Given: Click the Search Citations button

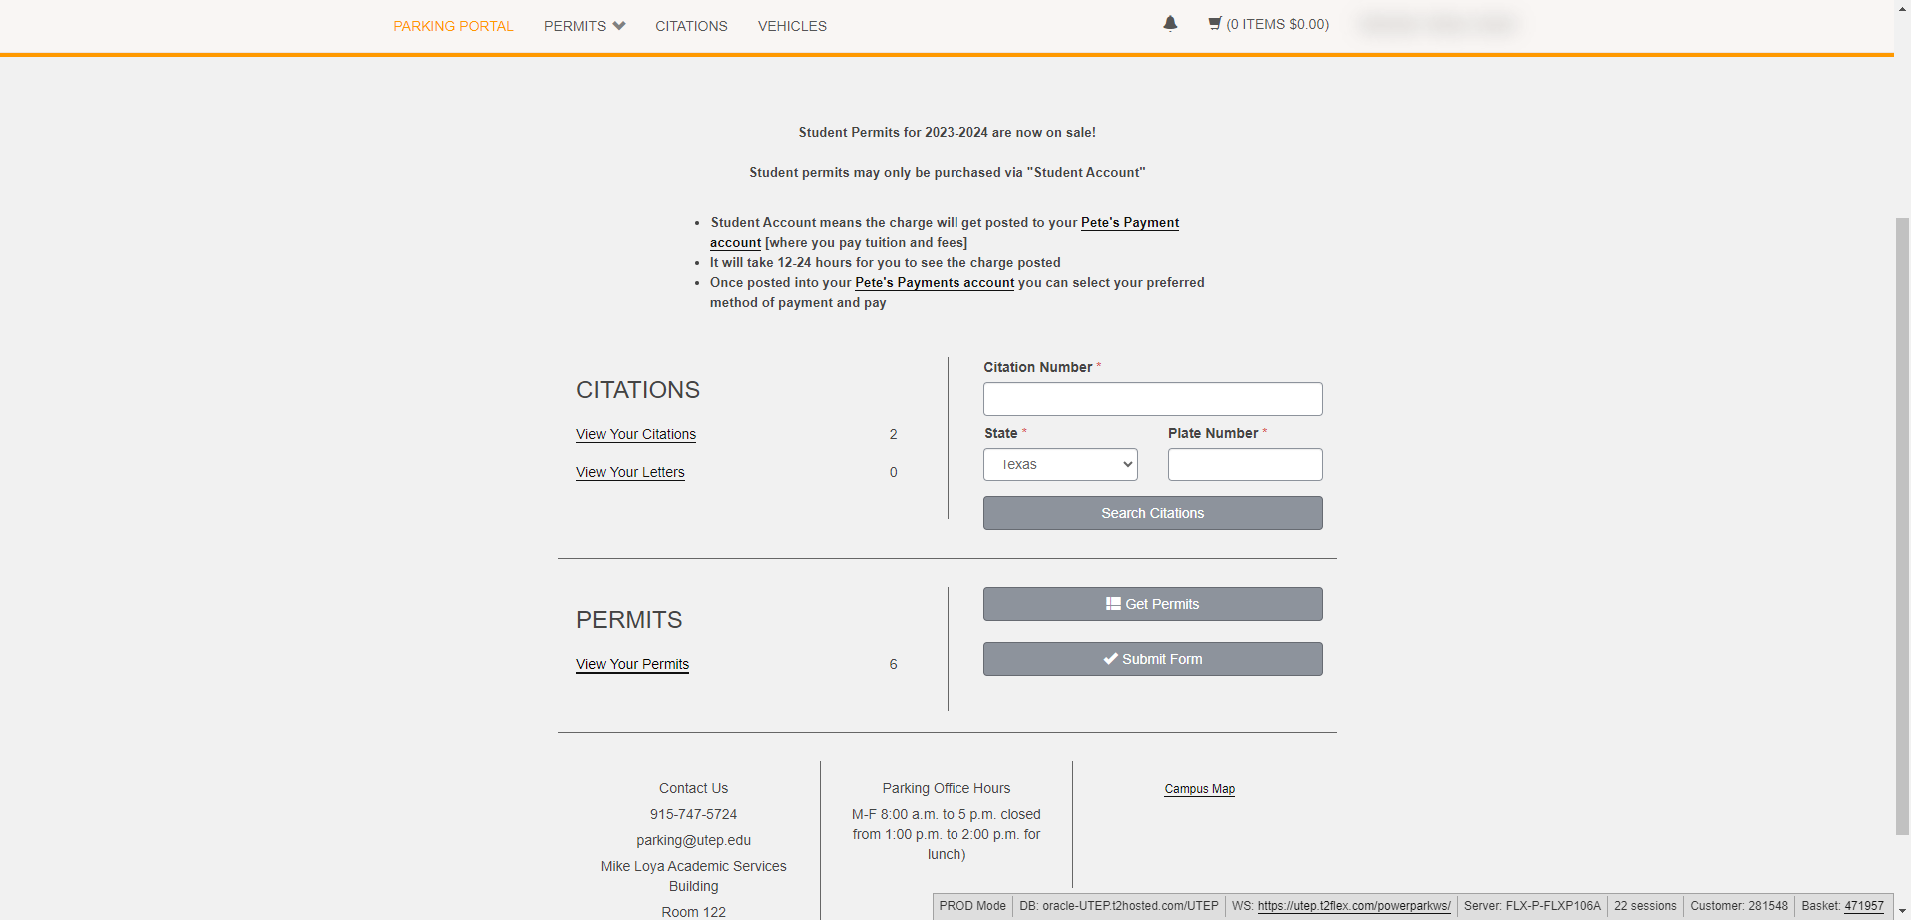Looking at the screenshot, I should pos(1152,513).
